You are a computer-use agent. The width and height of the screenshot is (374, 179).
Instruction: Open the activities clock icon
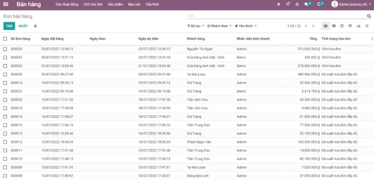[x=319, y=4]
